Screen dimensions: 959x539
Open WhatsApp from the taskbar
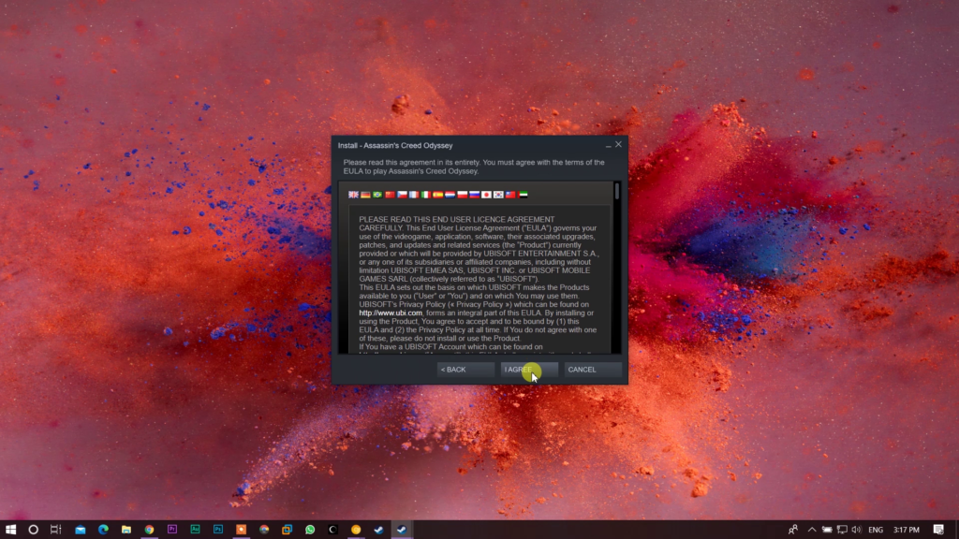(x=310, y=530)
